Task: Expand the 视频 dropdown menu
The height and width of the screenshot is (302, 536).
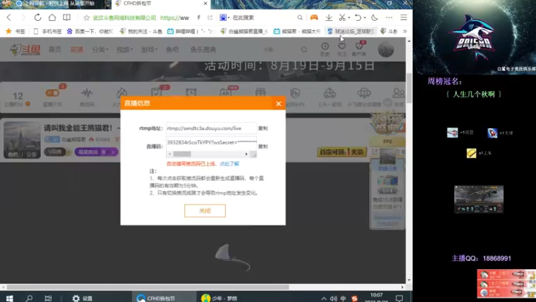Action: tap(125, 50)
